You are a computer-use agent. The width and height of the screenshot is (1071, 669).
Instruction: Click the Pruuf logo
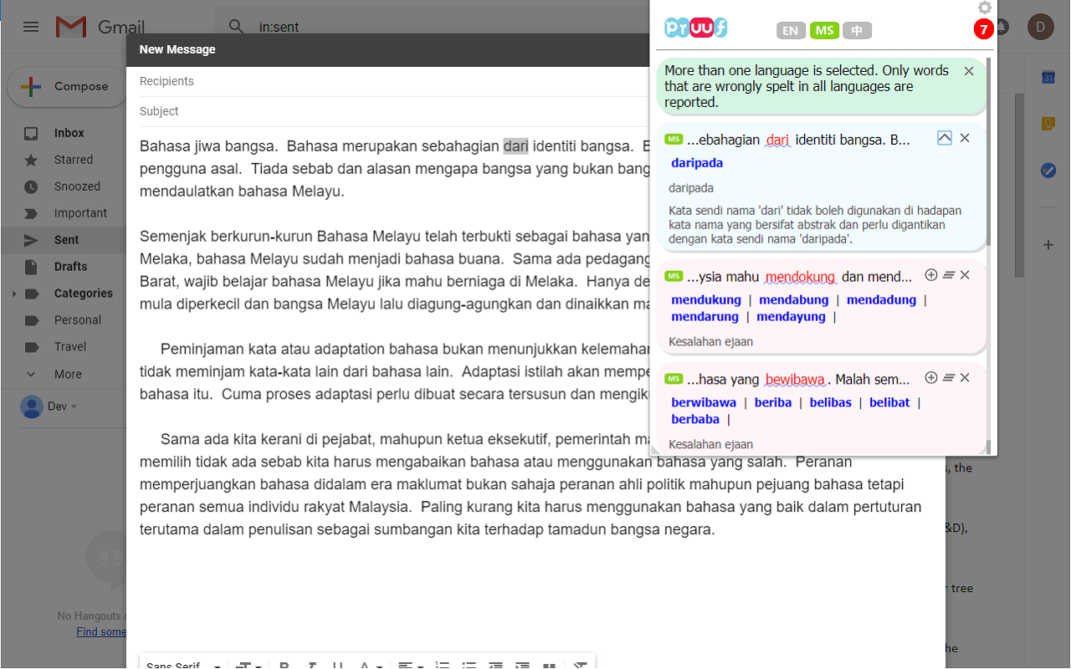695,28
